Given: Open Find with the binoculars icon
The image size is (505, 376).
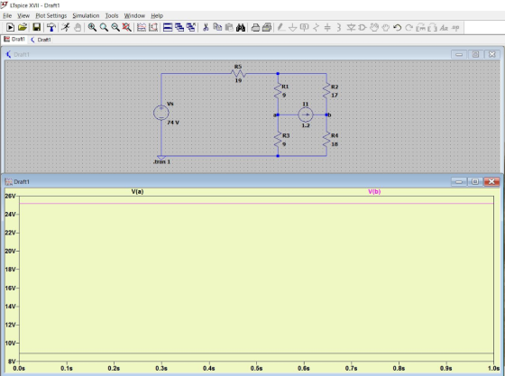Looking at the screenshot, I should (x=241, y=28).
